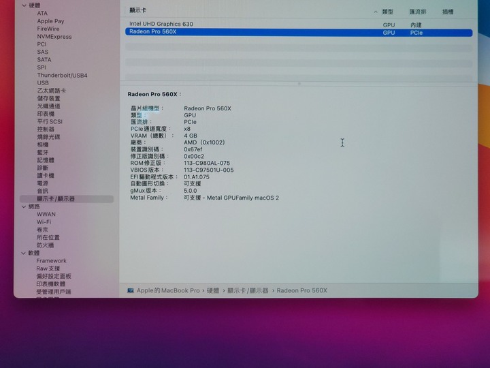Select 所在位置 in the sidebar
Image resolution: width=490 pixels, height=368 pixels.
(48, 238)
